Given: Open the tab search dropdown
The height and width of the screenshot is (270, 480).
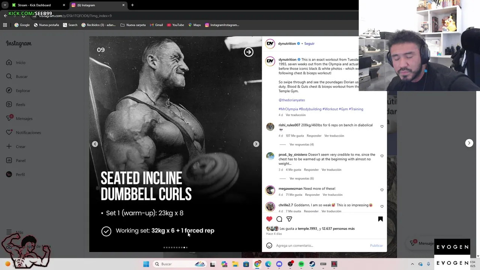Looking at the screenshot, I should coord(5,5).
